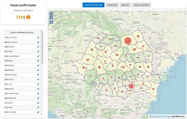
Task: Open the link icon for SUCEAVA row
Action: point(38,37)
